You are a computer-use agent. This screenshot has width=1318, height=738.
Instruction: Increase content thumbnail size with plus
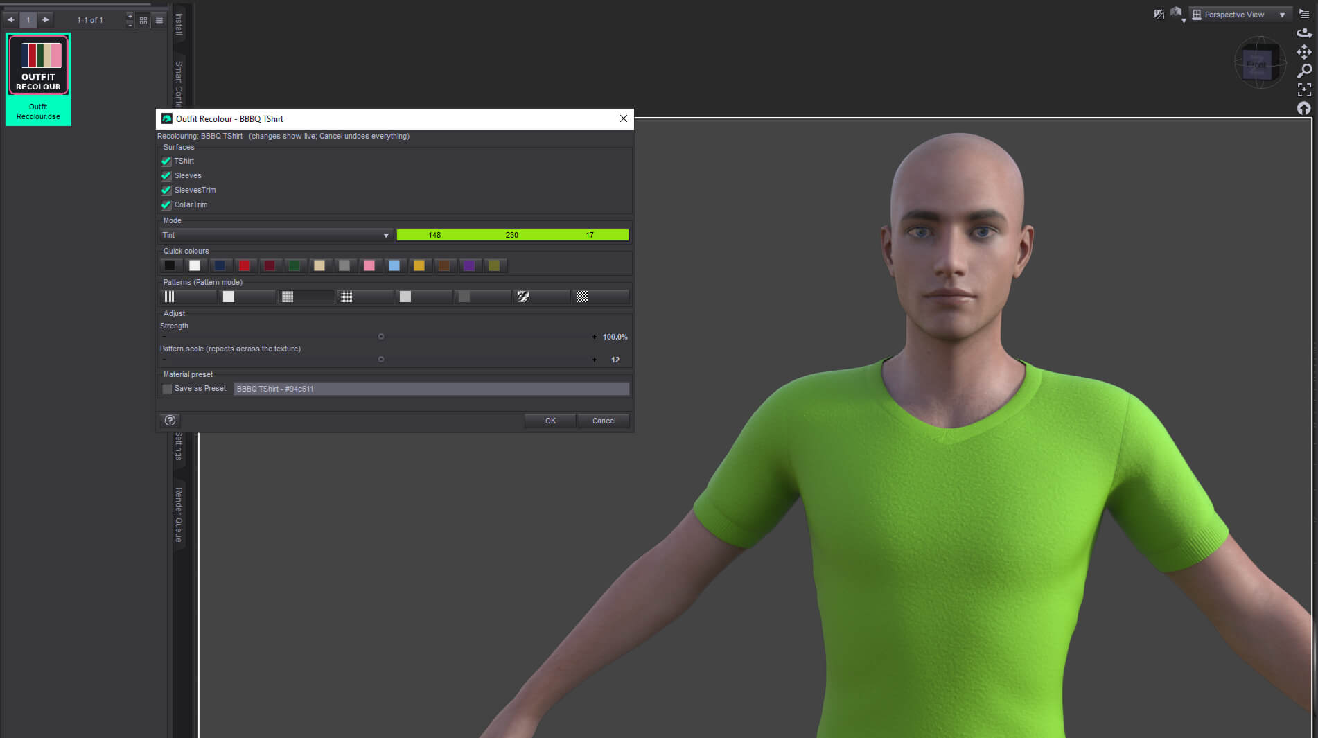pos(130,16)
